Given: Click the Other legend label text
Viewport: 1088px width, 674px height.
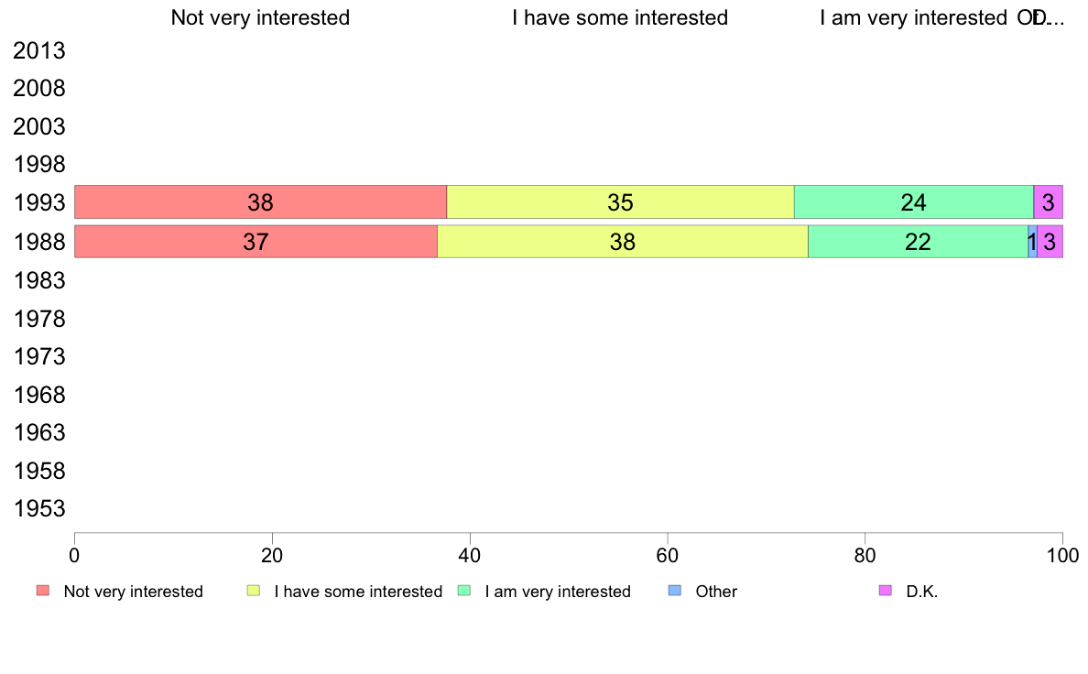Looking at the screenshot, I should click(x=716, y=592).
